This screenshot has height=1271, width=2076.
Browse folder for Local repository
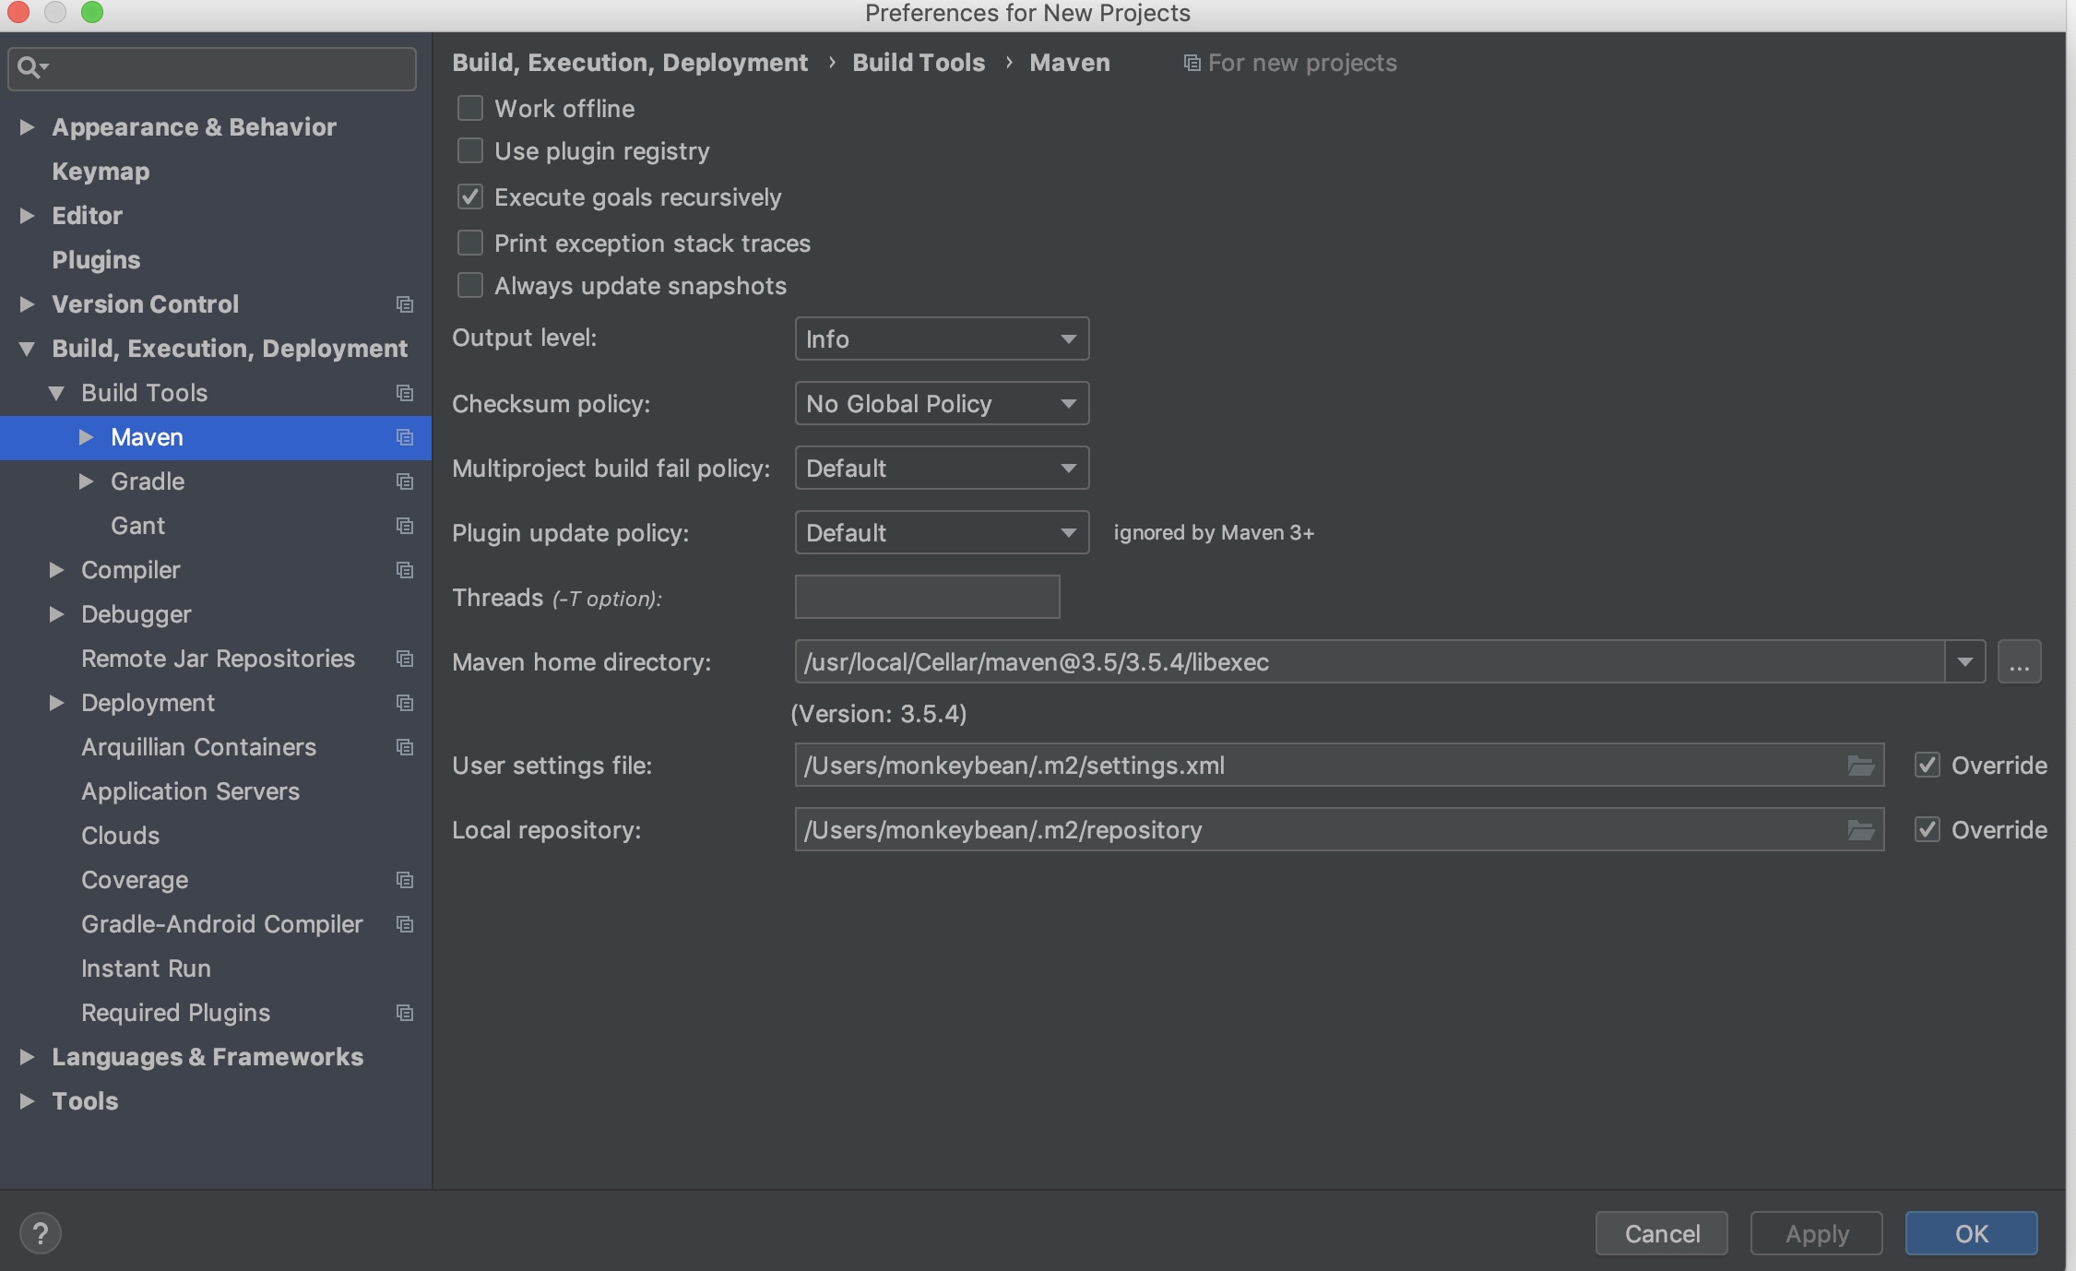[x=1861, y=830]
